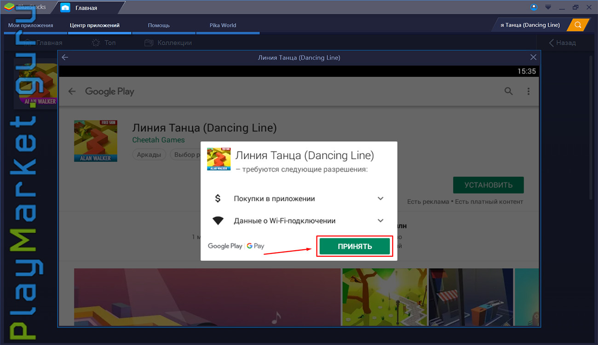This screenshot has width=598, height=345.
Task: Click the 15:35 clock in status bar
Action: [x=527, y=71]
